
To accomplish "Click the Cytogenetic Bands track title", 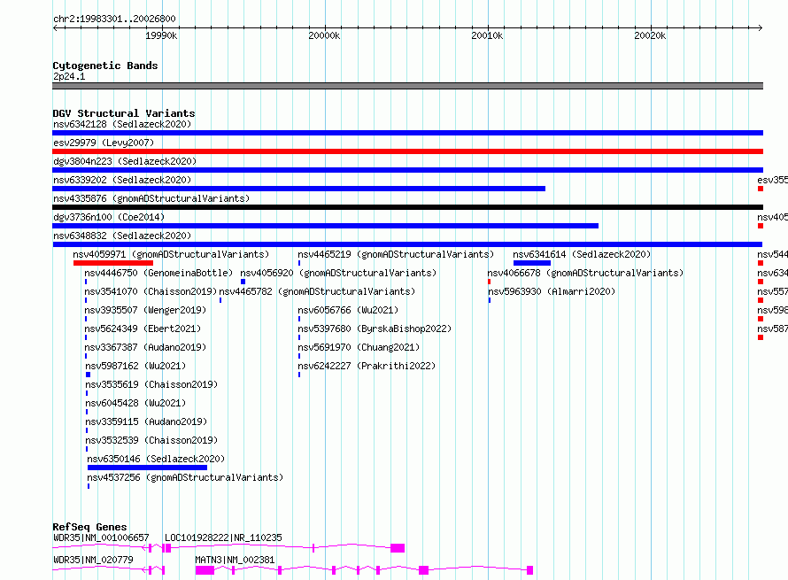I will pos(105,66).
